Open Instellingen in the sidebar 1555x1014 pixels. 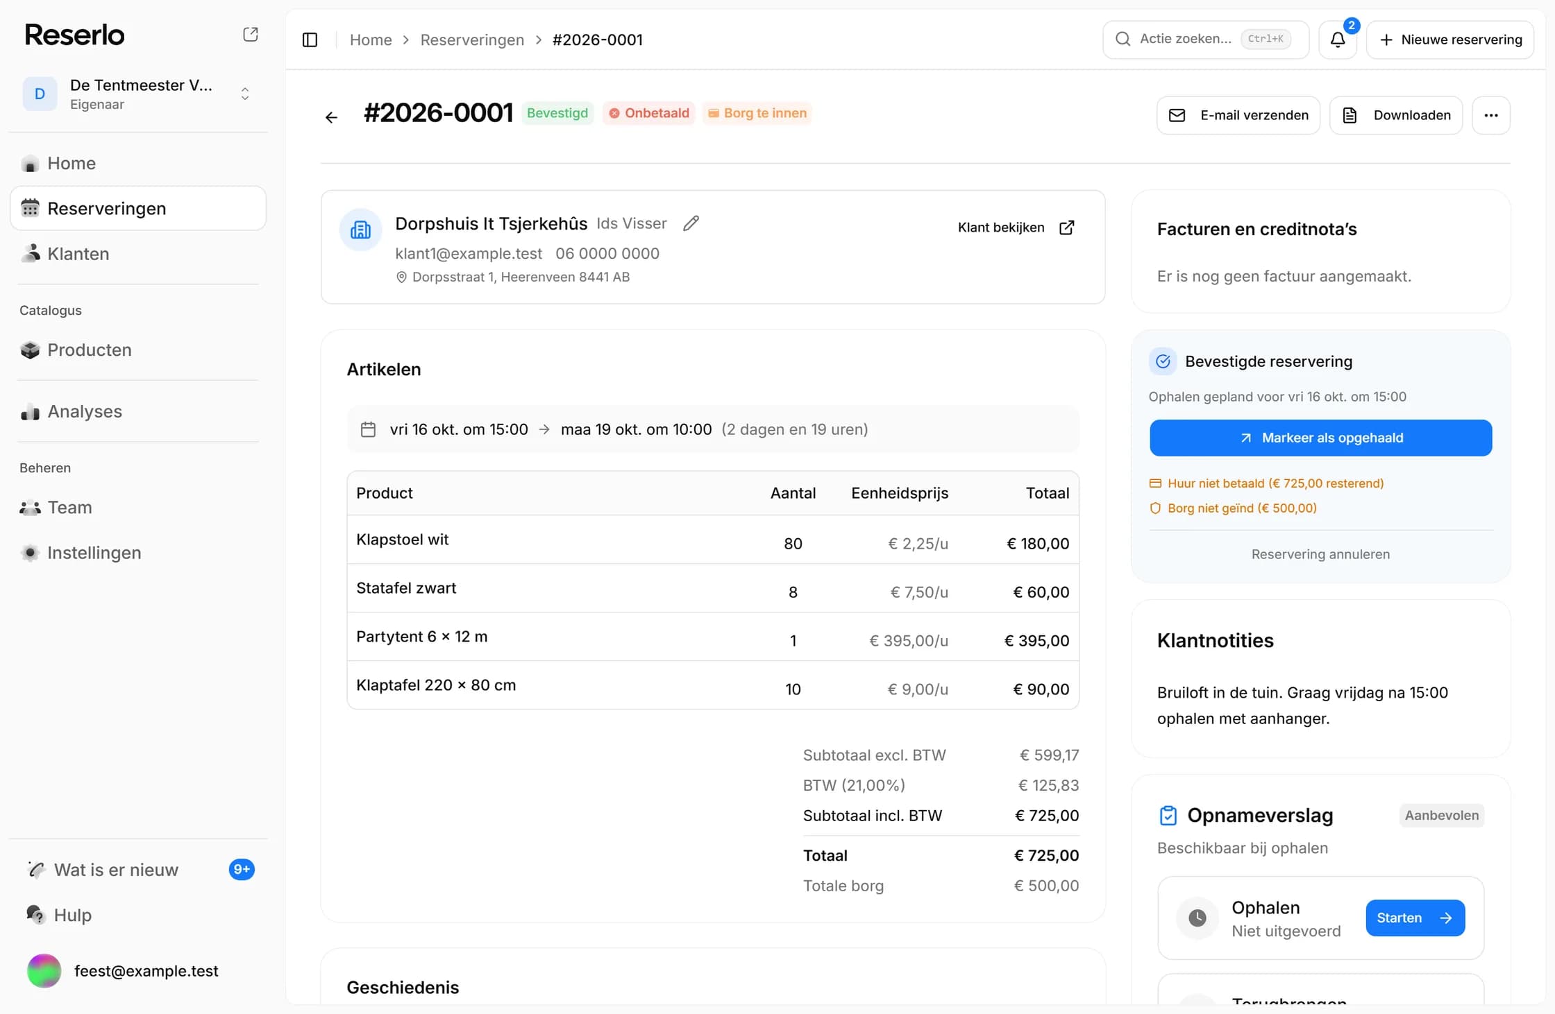[138, 553]
